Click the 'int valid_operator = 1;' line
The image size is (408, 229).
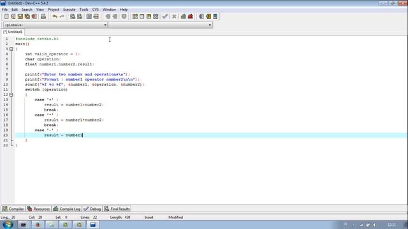[52, 54]
